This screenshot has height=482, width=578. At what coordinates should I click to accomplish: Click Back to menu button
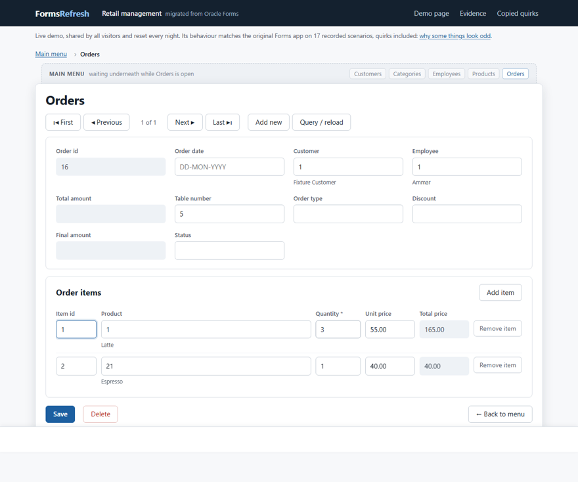[x=500, y=414]
